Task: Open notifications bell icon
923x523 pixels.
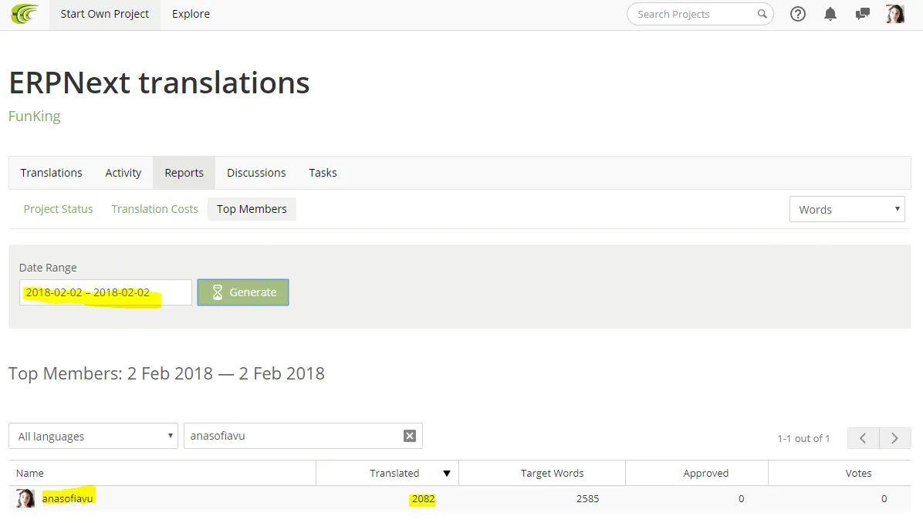Action: click(x=830, y=14)
